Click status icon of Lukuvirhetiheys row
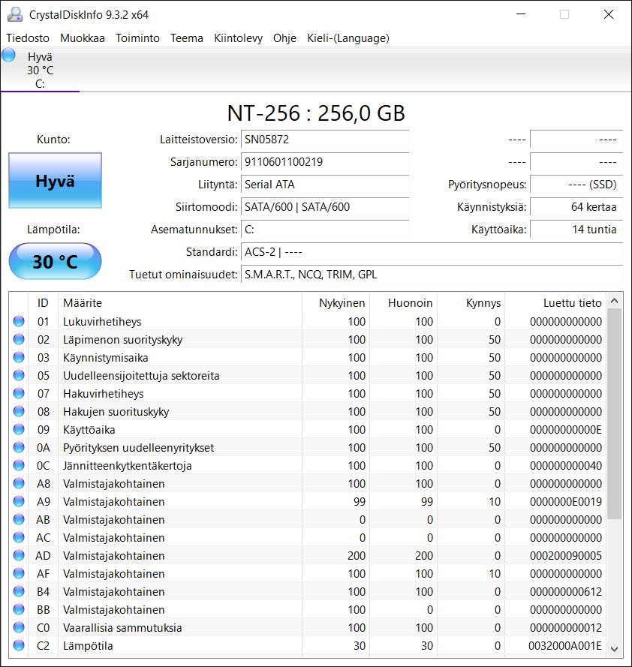The height and width of the screenshot is (667, 632). [x=19, y=322]
